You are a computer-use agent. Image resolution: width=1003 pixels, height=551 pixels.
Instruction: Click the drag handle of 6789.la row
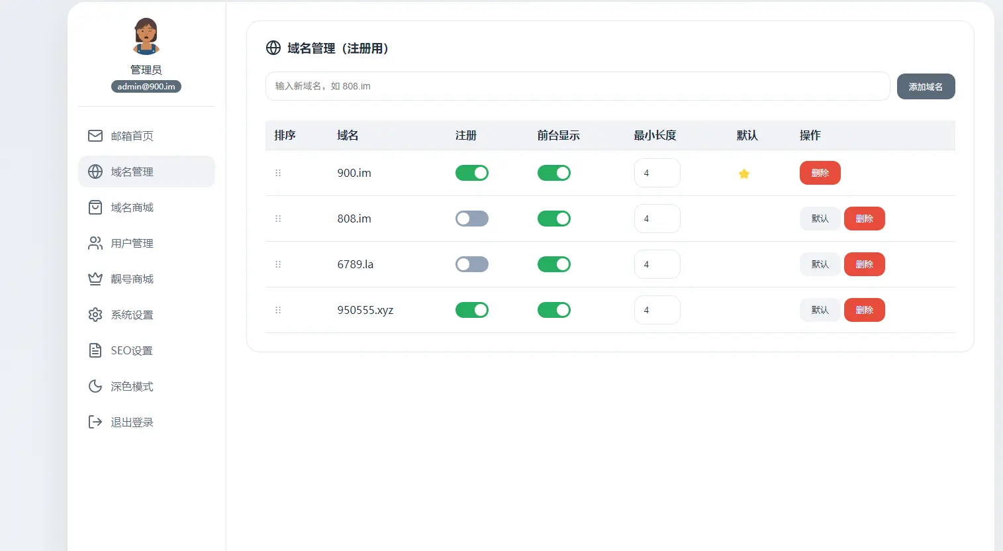(x=278, y=264)
